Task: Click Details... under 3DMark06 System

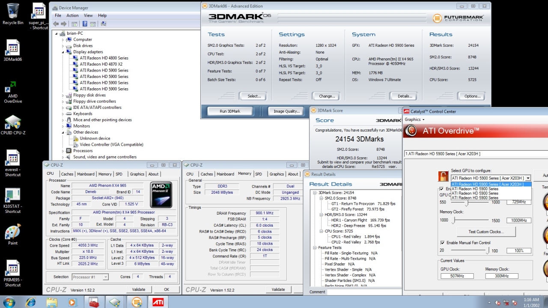Action: [x=405, y=96]
